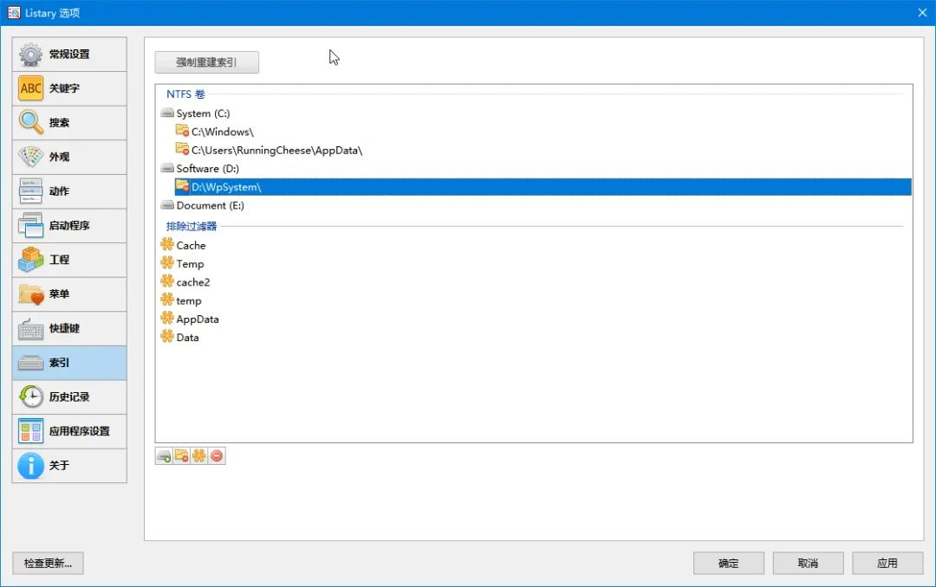Open the 应用程序设置 app settings page
Screen dimensions: 936x587
(x=69, y=432)
